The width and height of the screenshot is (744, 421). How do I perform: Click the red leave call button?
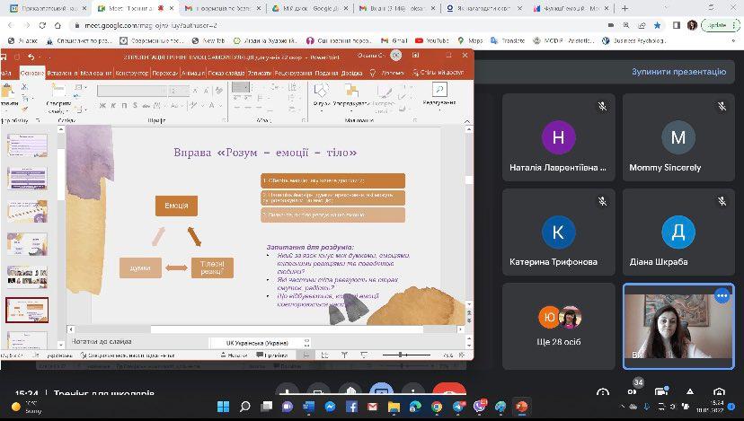coord(449,393)
